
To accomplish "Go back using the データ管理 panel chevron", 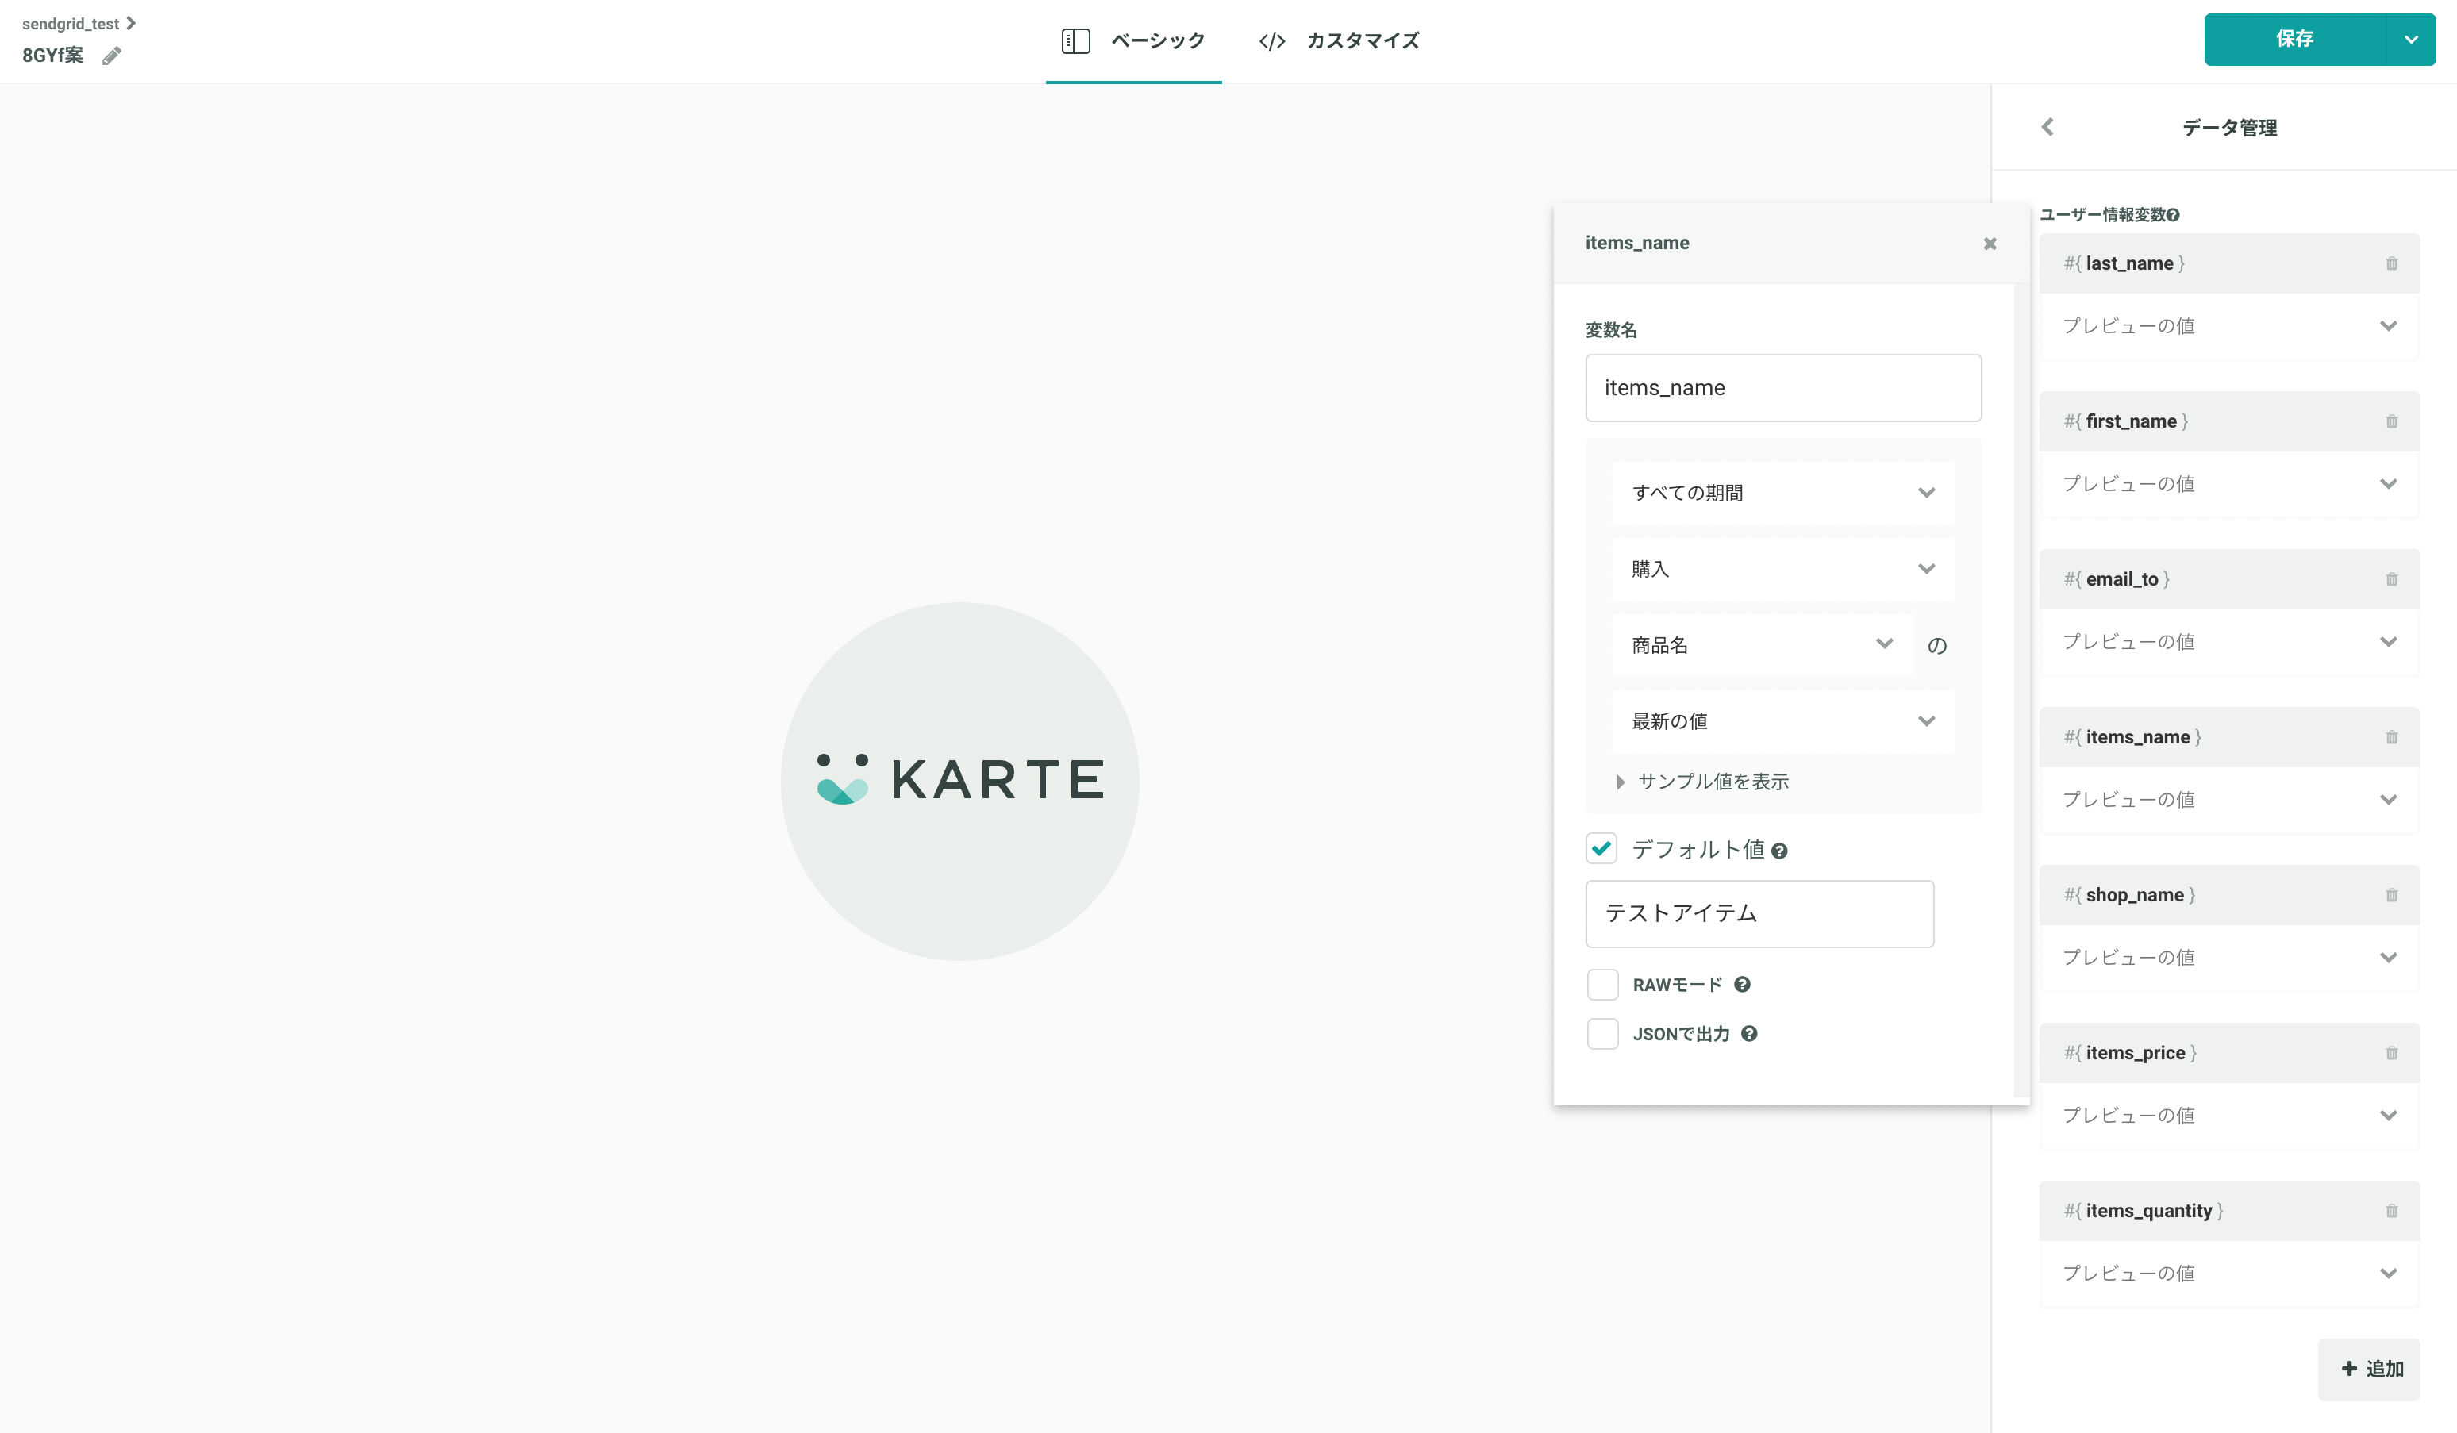I will 2047,127.
